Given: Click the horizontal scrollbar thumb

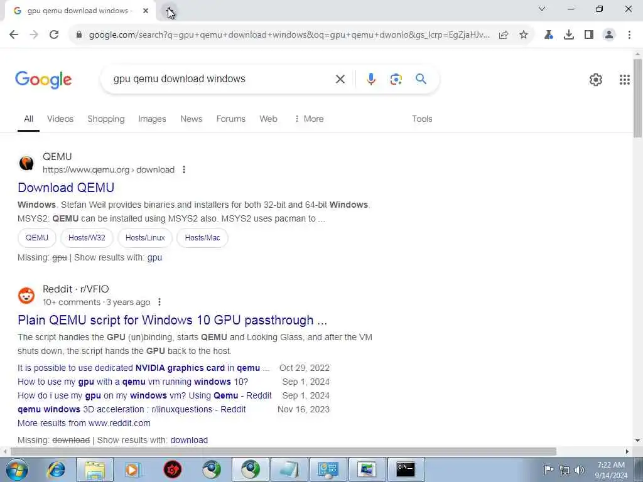Looking at the screenshot, I should (283, 451).
